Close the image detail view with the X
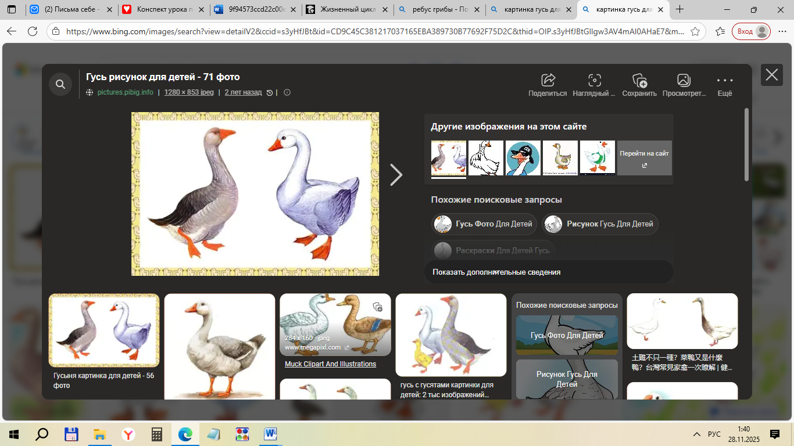This screenshot has height=446, width=794. point(771,75)
